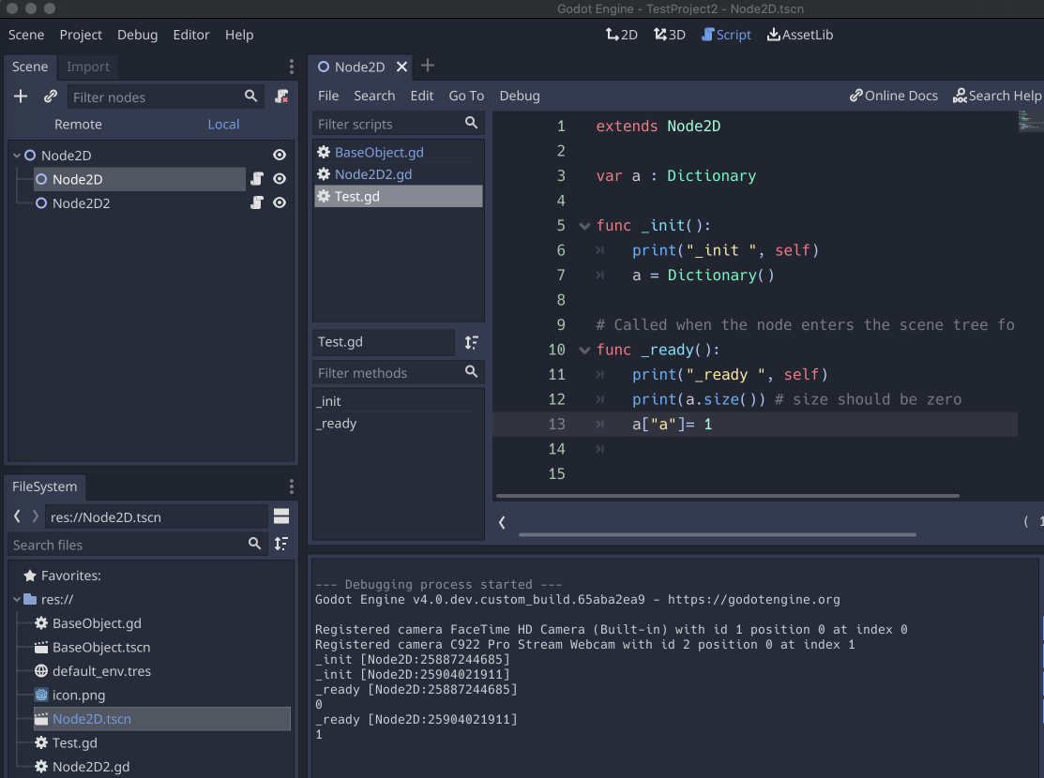Click the file sorting icon next to Search files
Viewport: 1044px width, 778px height.
coord(280,545)
